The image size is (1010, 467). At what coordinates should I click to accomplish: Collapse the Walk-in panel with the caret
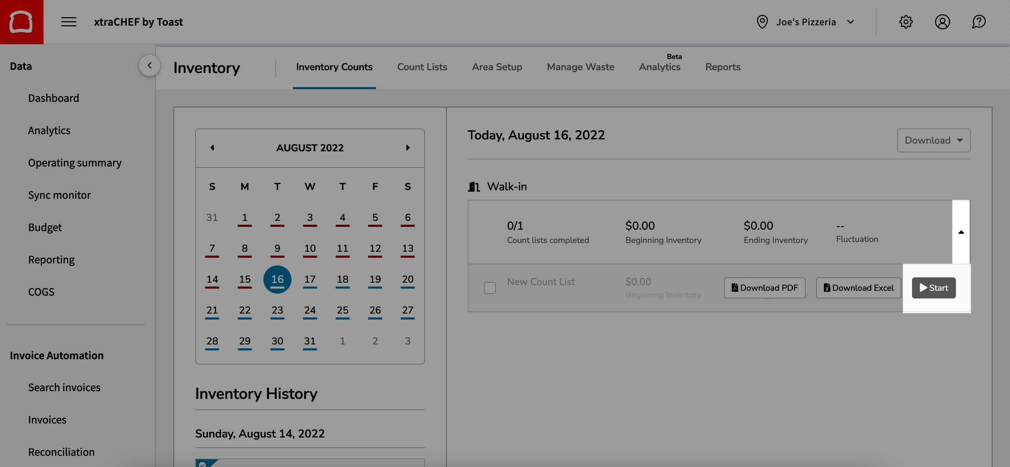[x=962, y=232]
